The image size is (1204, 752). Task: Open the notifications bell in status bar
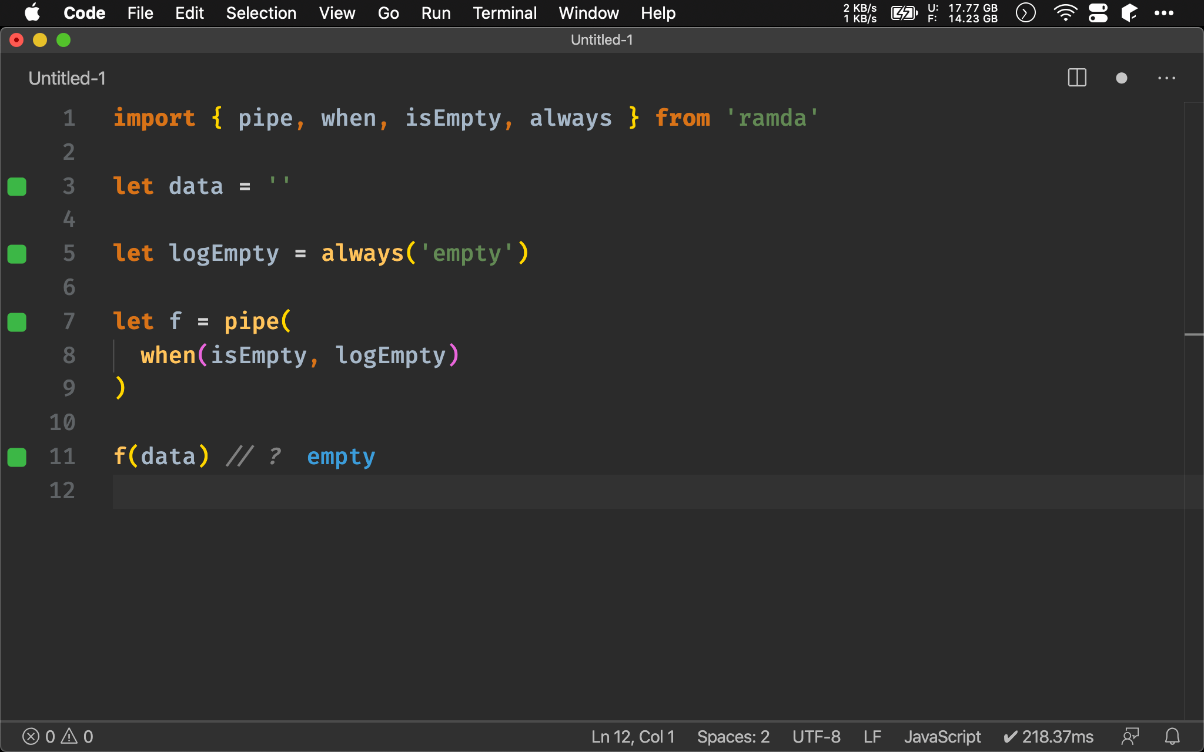coord(1172,737)
